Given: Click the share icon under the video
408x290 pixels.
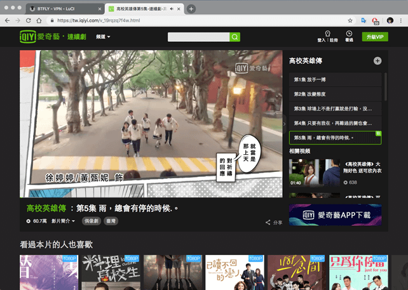Looking at the screenshot, I should tap(268, 223).
